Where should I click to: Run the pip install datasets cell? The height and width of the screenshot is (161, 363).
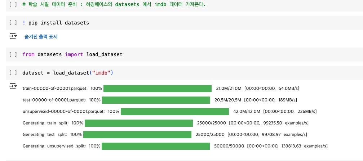pos(13,23)
